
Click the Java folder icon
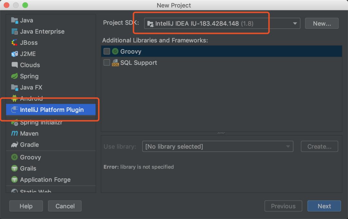[15, 20]
